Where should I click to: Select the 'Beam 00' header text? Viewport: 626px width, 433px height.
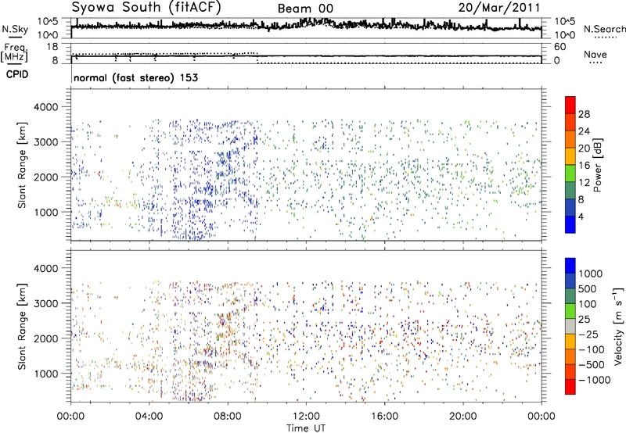[x=305, y=9]
